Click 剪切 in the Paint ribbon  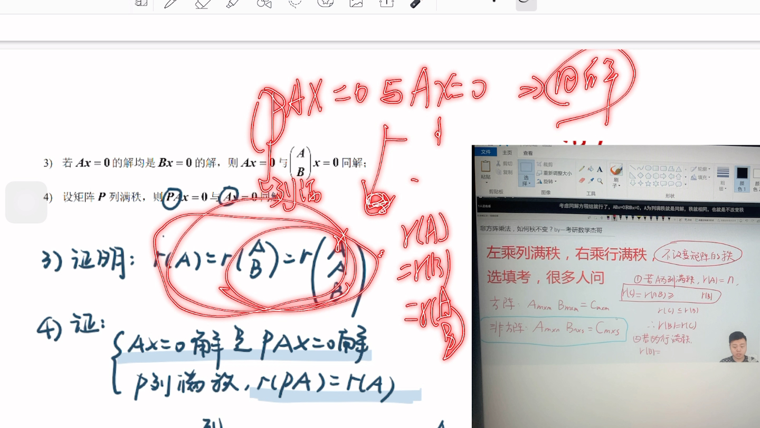(505, 164)
